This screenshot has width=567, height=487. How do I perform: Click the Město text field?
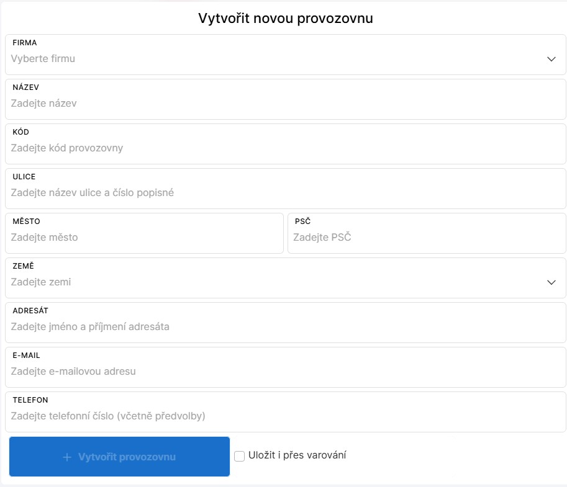pyautogui.click(x=144, y=238)
